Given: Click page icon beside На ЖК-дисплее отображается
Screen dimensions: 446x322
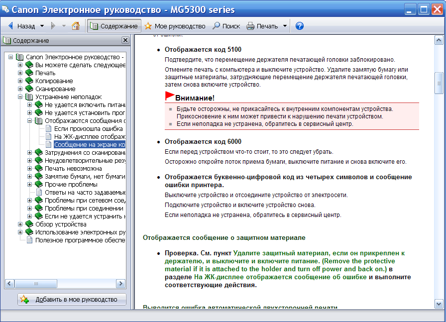Looking at the screenshot, I should point(49,136).
